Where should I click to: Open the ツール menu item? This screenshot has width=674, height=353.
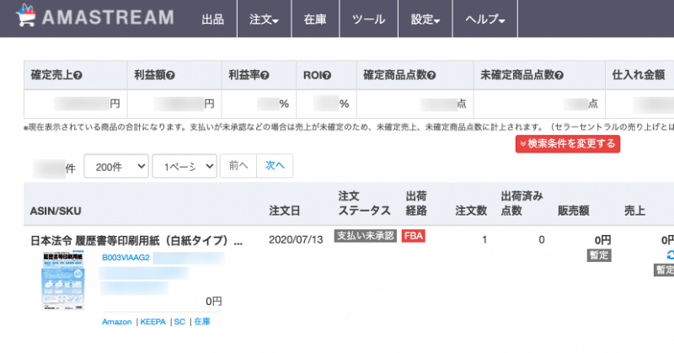tap(368, 19)
